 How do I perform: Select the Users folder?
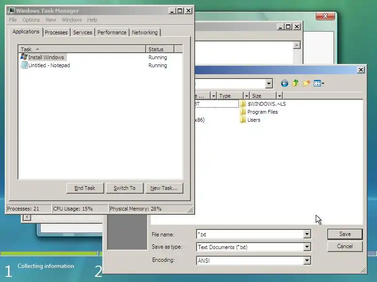tap(250, 120)
